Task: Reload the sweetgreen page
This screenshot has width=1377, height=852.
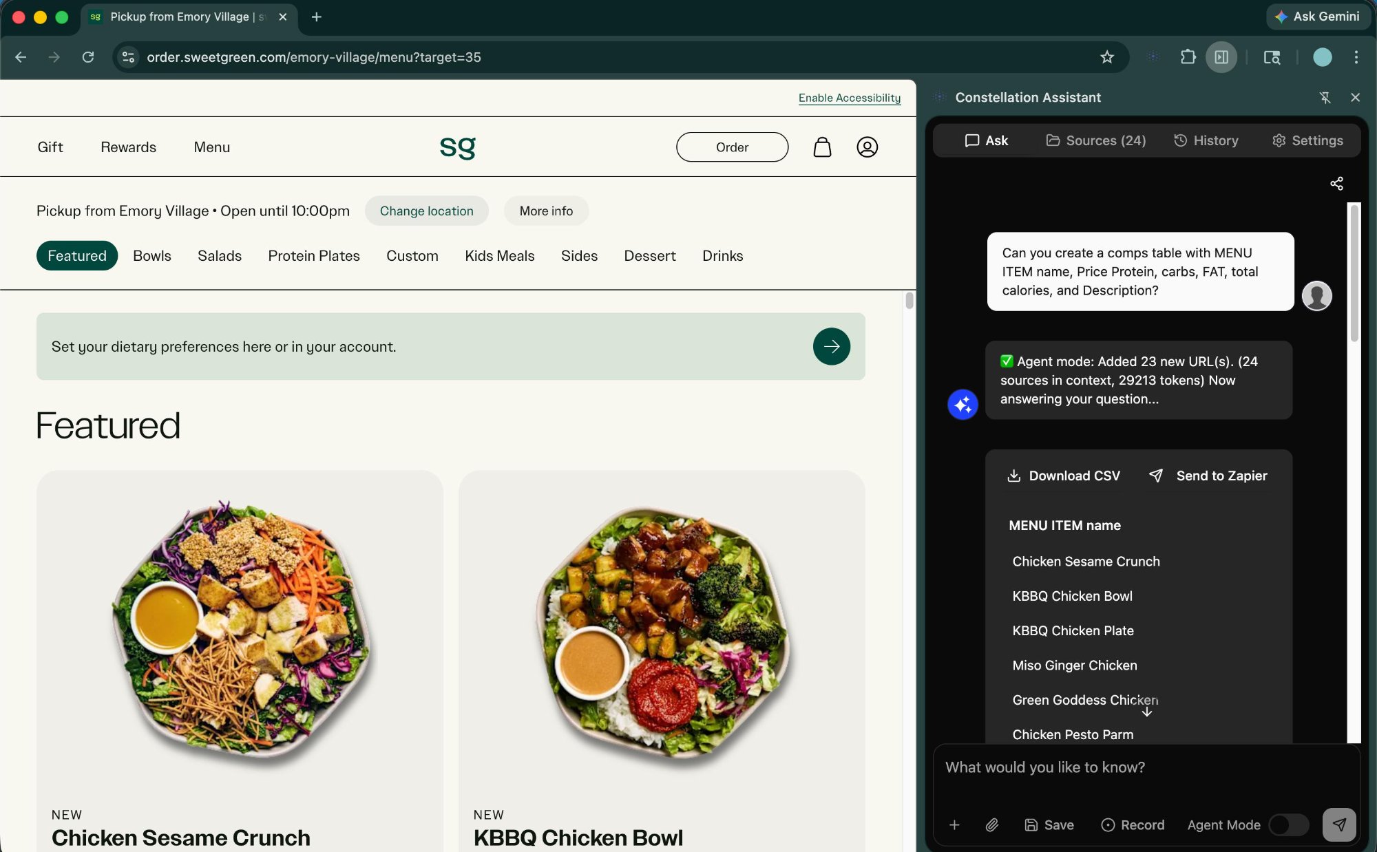Action: (x=88, y=57)
